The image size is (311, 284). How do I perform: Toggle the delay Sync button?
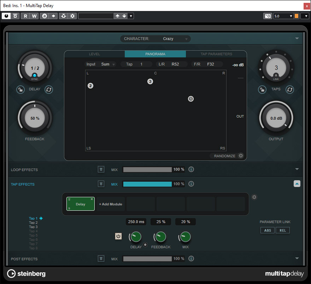tap(35, 76)
